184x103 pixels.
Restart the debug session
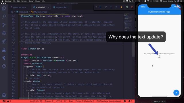pyautogui.click(x=127, y=7)
